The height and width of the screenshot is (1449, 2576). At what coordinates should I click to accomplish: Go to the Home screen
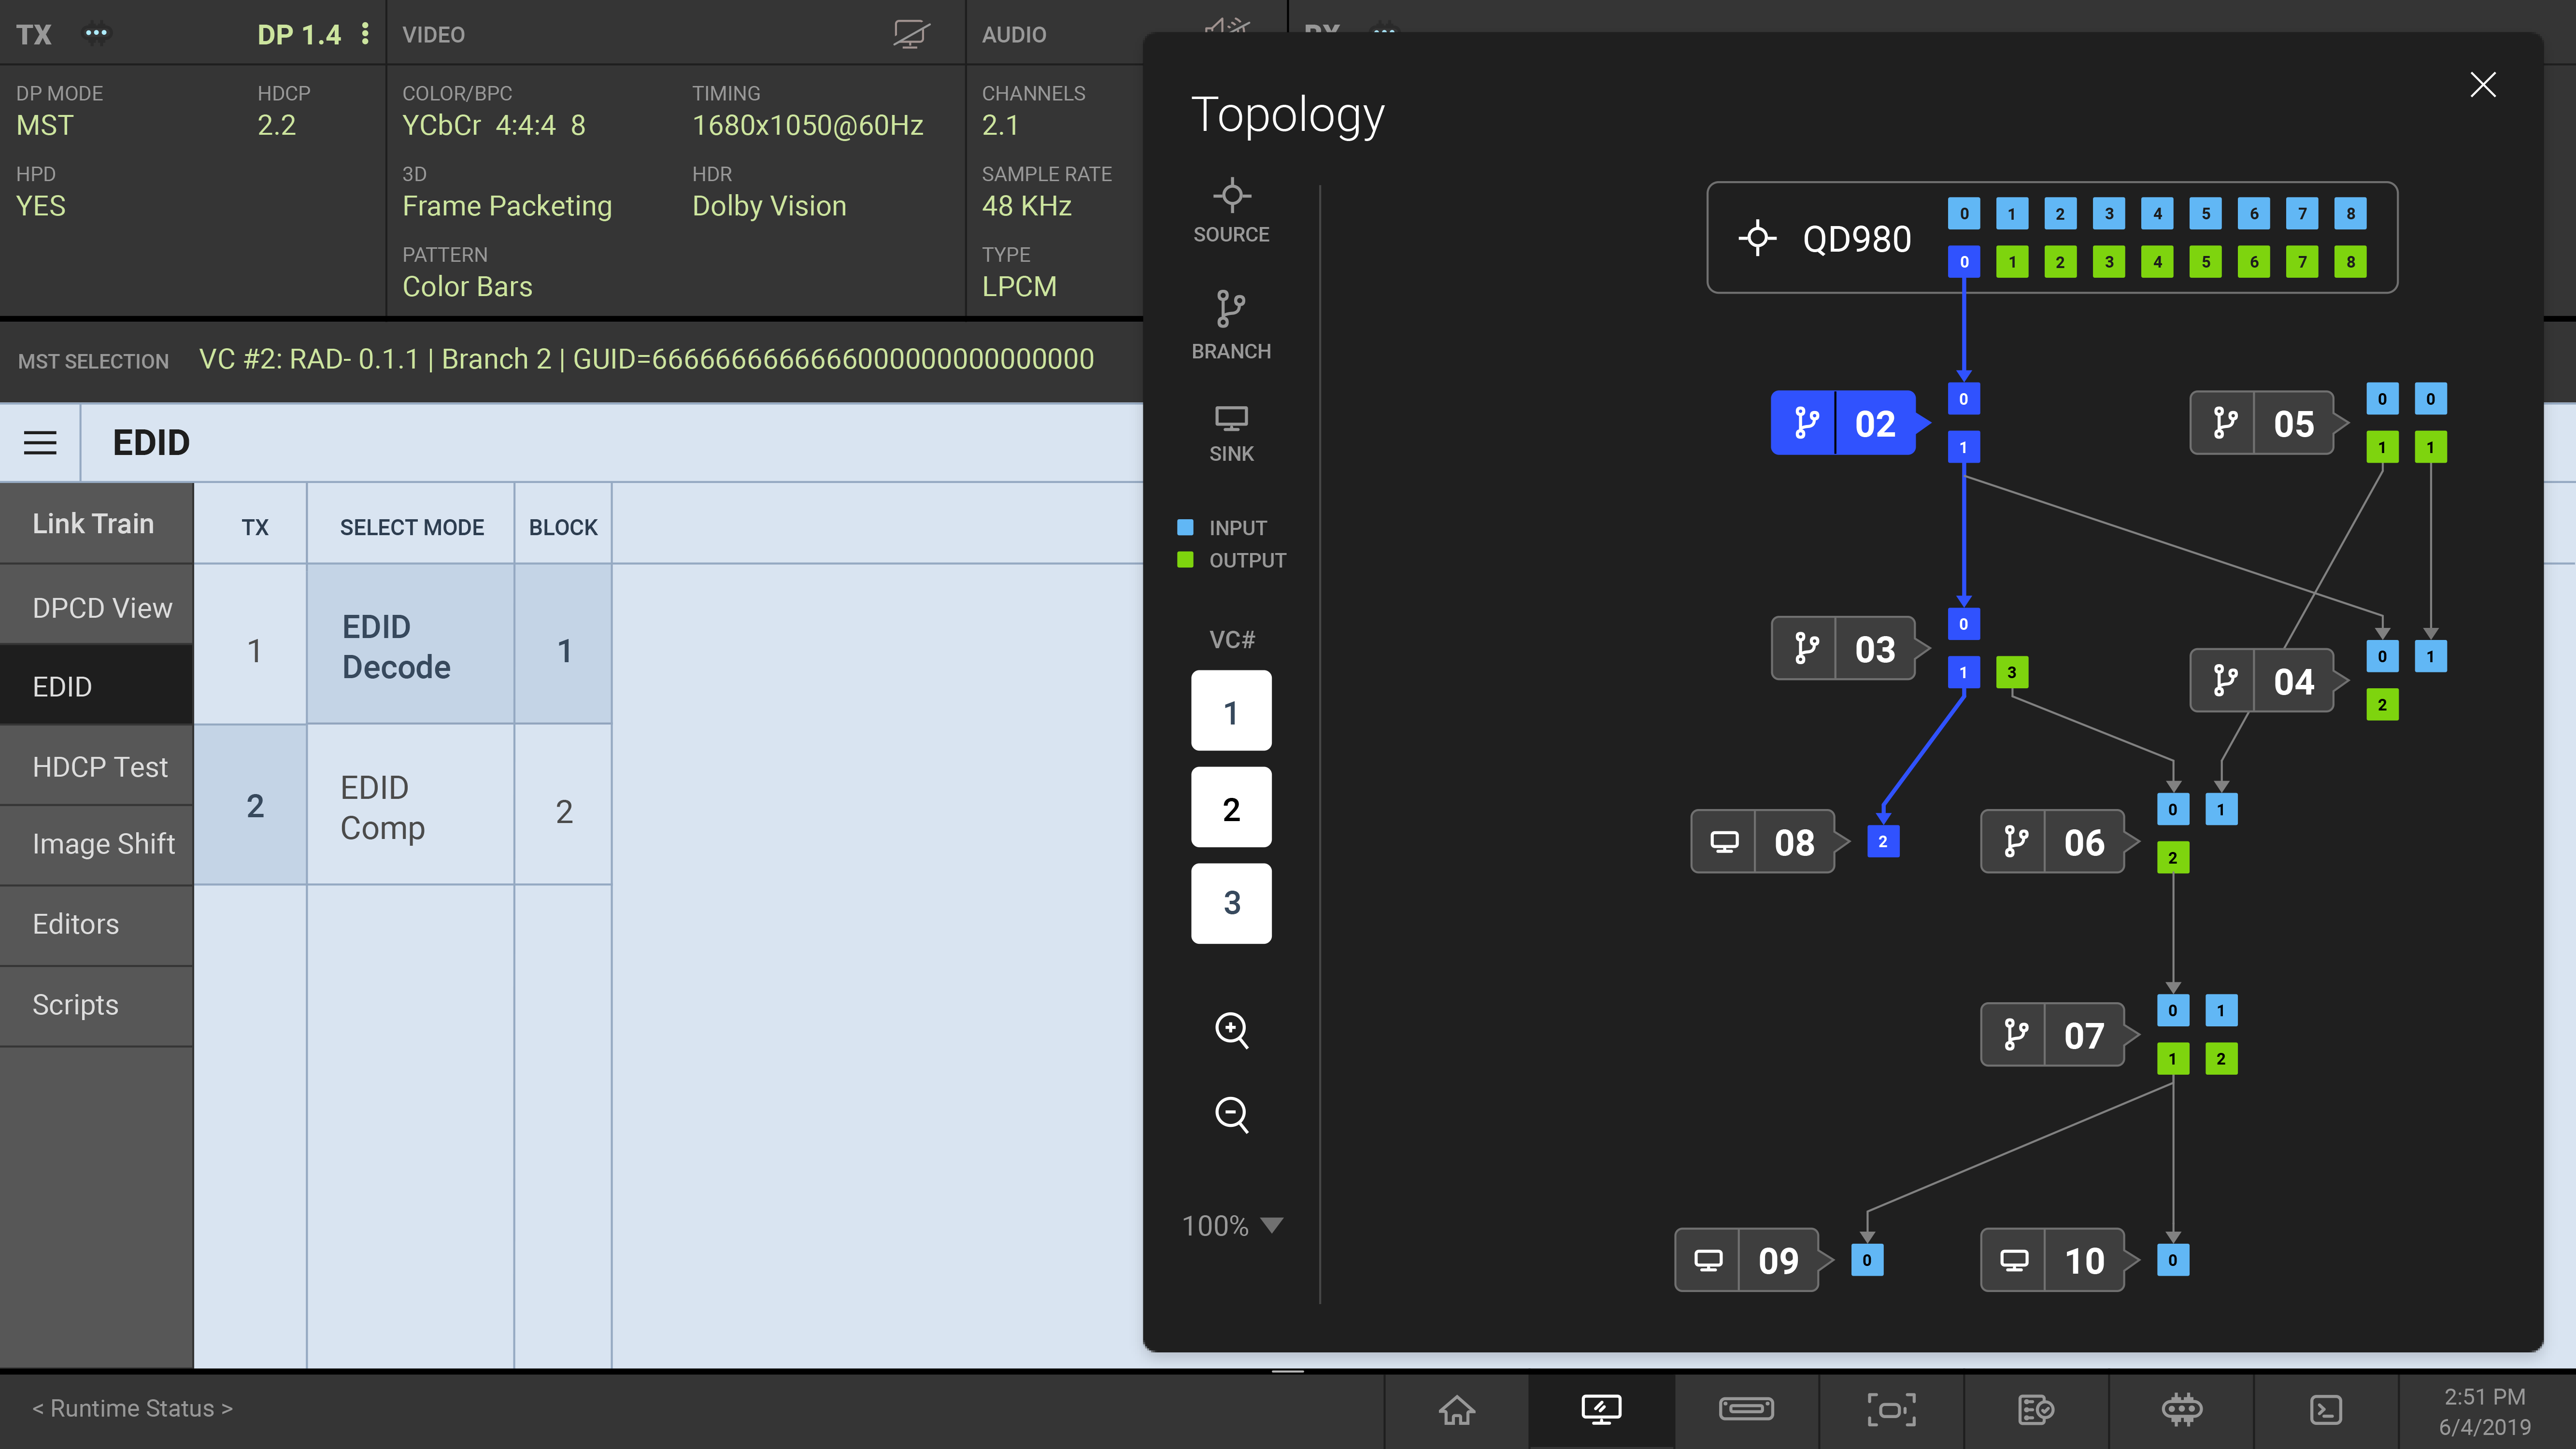coord(1456,1410)
